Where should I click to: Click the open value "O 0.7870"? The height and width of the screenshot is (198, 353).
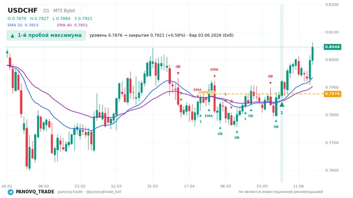[x=17, y=18]
